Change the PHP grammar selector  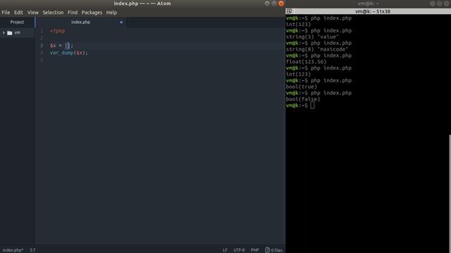coord(255,250)
